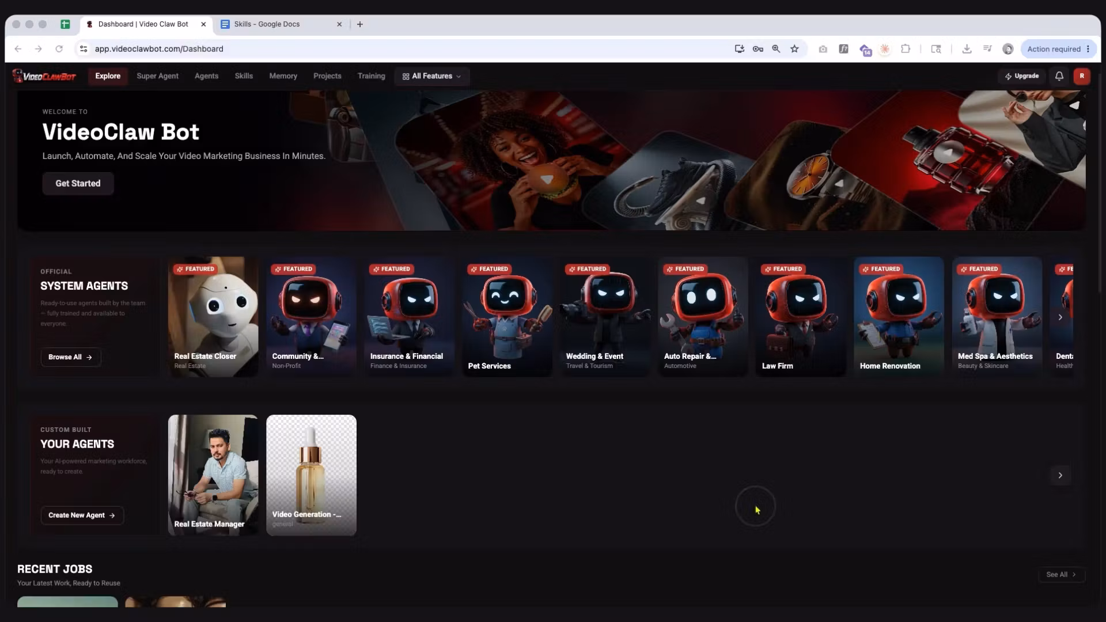Click the browser forward arrow
The width and height of the screenshot is (1106, 622).
click(x=38, y=49)
